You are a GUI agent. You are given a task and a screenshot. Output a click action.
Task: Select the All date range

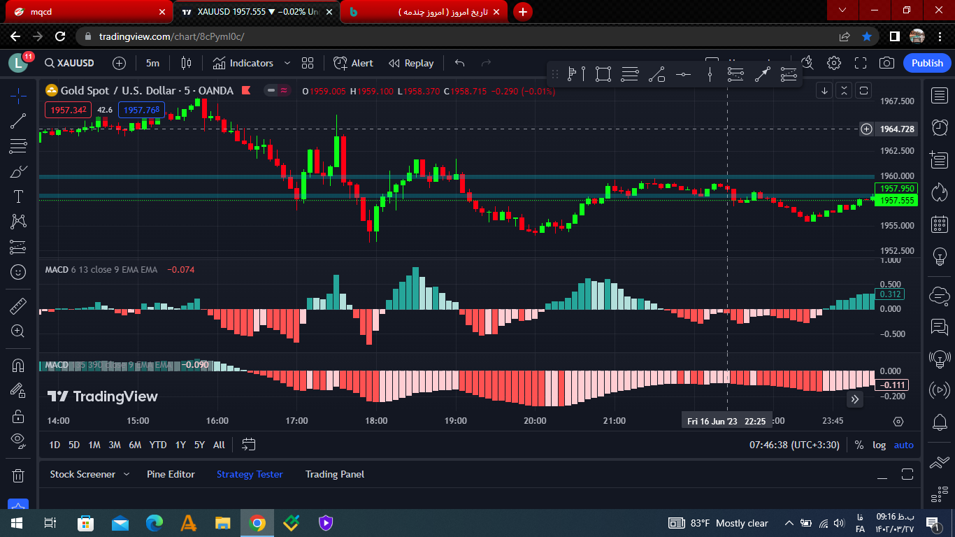pos(219,445)
